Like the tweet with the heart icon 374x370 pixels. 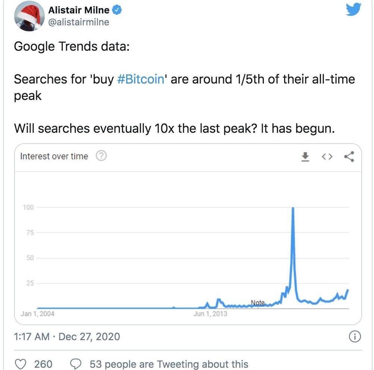click(22, 364)
